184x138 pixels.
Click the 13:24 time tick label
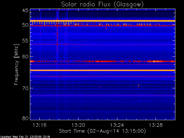(117, 125)
